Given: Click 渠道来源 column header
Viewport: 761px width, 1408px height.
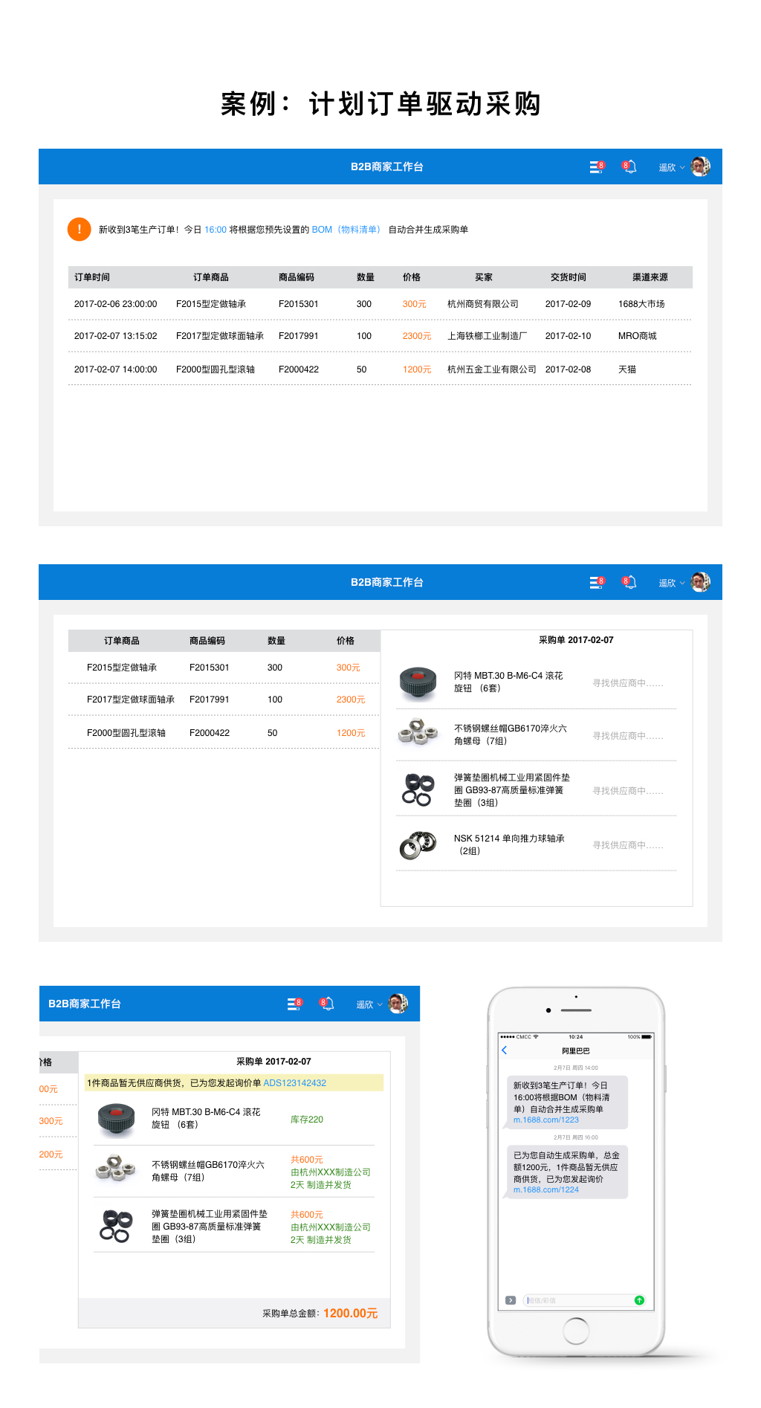Looking at the screenshot, I should (x=650, y=277).
